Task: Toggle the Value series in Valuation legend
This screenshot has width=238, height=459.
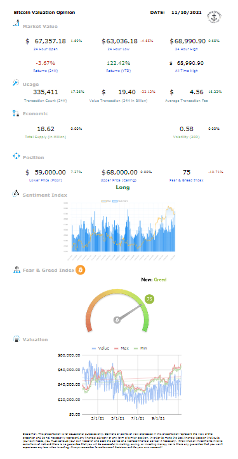Action: 100,348
